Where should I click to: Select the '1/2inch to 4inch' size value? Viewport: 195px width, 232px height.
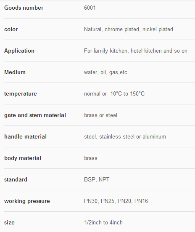point(103,223)
